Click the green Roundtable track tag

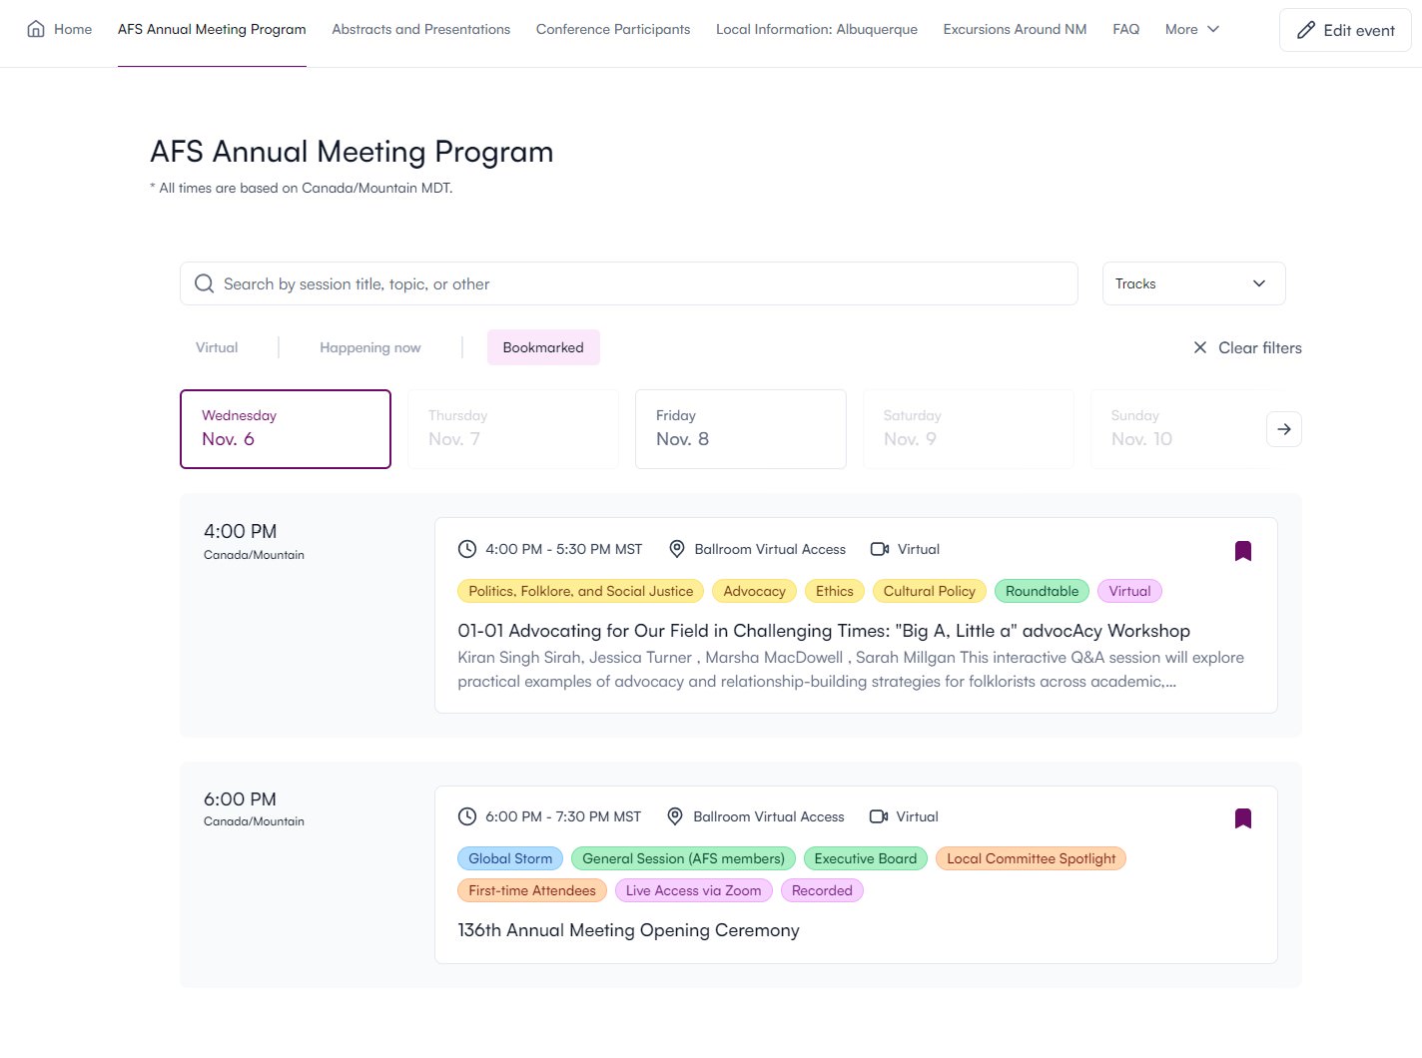tap(1042, 591)
